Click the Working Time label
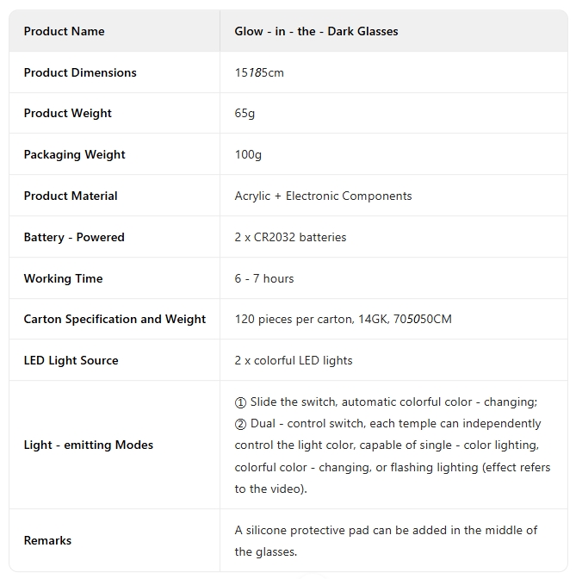 [63, 278]
